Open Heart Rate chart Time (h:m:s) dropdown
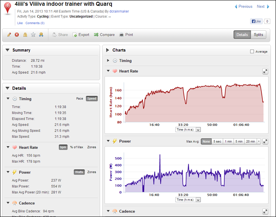276x217 pixels. coord(188,130)
